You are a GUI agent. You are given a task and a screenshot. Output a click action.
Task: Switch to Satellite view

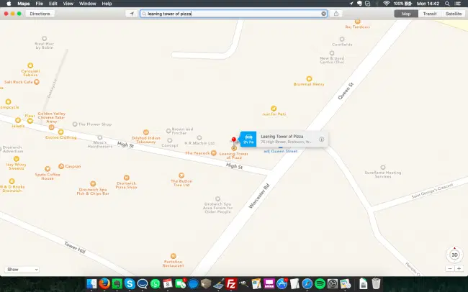(x=454, y=14)
